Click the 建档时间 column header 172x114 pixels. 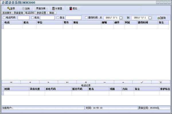click(148, 23)
